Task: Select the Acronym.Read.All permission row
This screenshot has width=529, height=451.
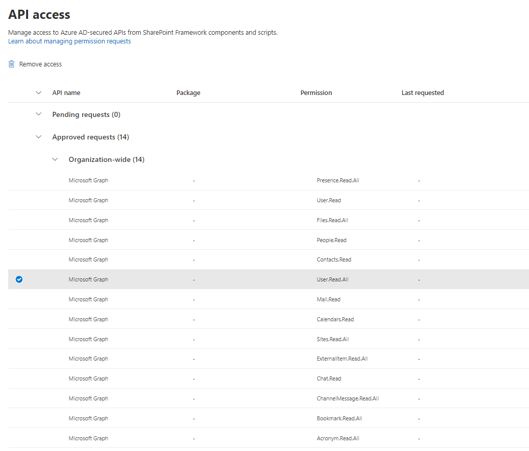Action: tap(269, 438)
